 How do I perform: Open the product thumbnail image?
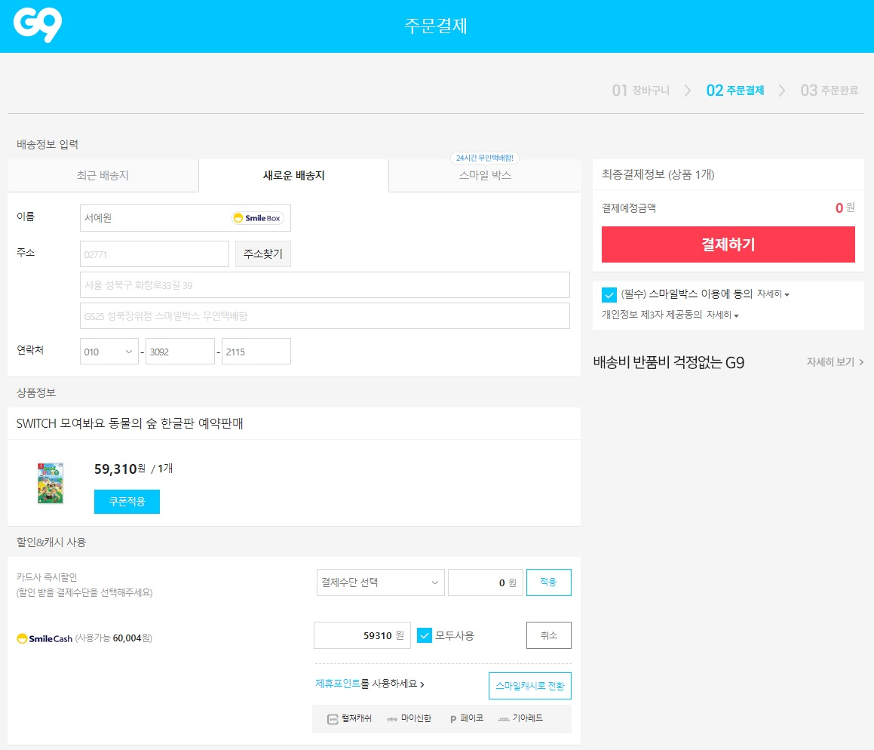click(51, 483)
